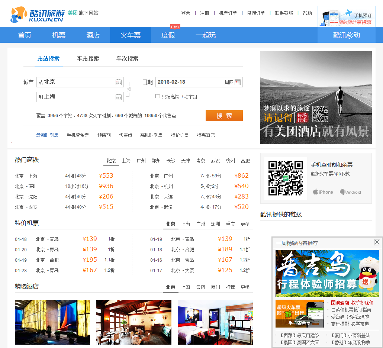Open the 联系客服 link
Image resolution: width=383 pixels, height=348 pixels.
point(284,13)
